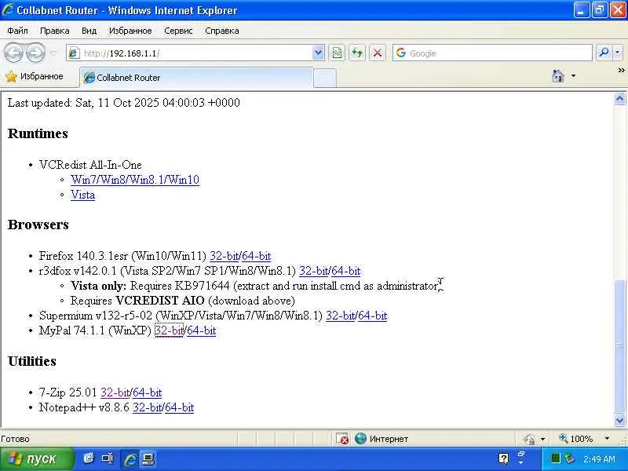Click the Last updated timestamp text
628x471 pixels.
click(x=123, y=103)
